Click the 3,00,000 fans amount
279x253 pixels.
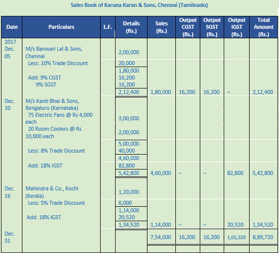point(129,118)
